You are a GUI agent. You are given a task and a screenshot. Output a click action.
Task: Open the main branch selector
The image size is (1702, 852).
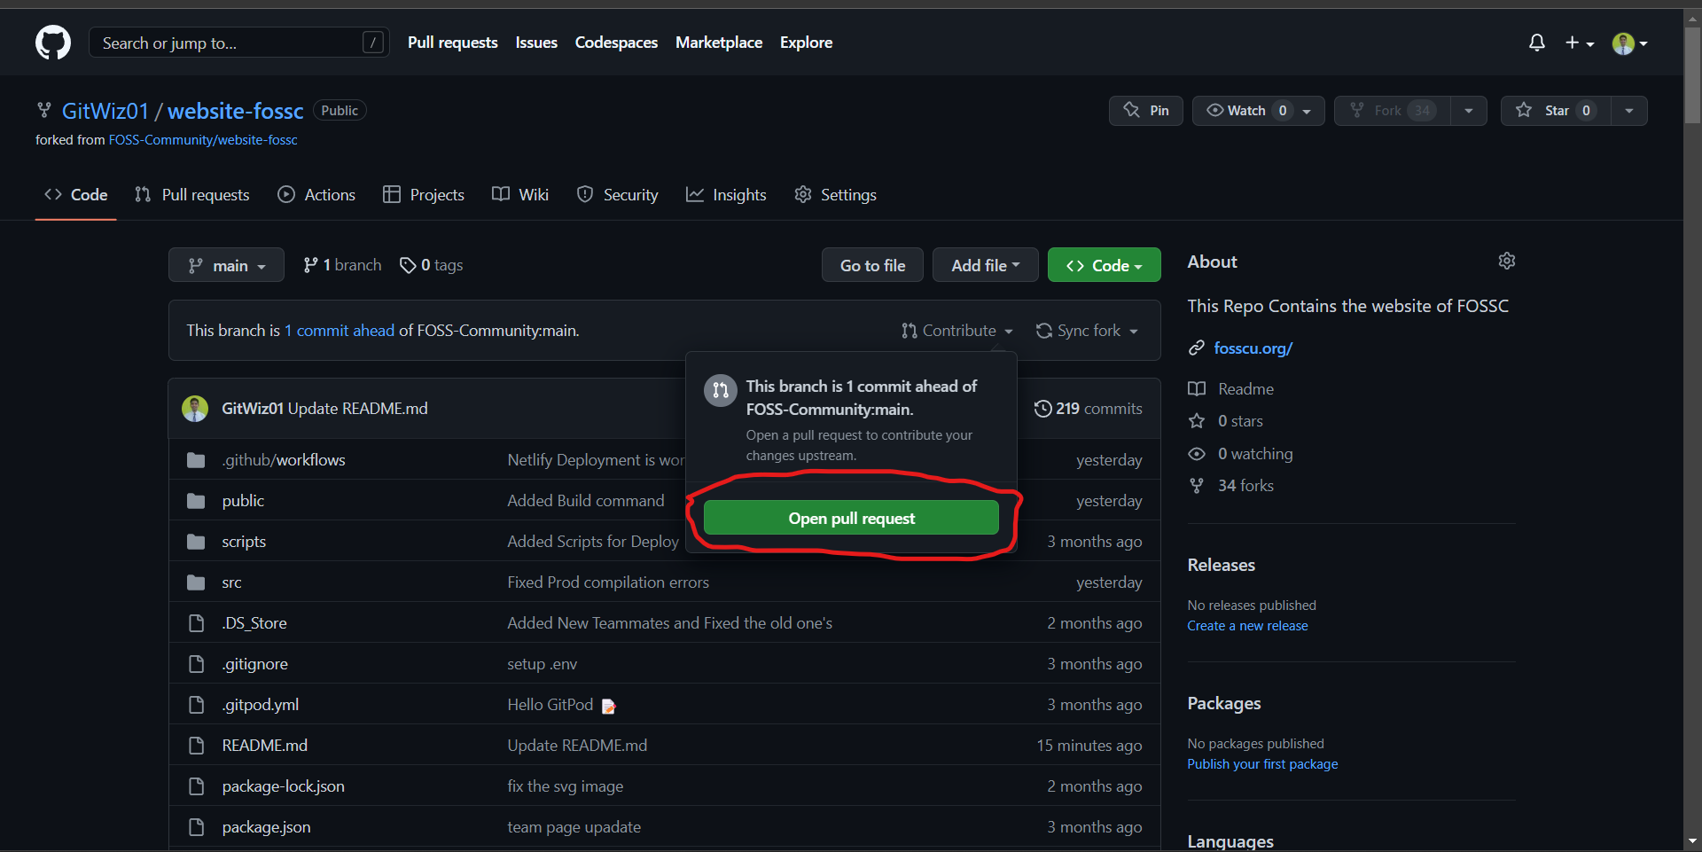tap(226, 265)
